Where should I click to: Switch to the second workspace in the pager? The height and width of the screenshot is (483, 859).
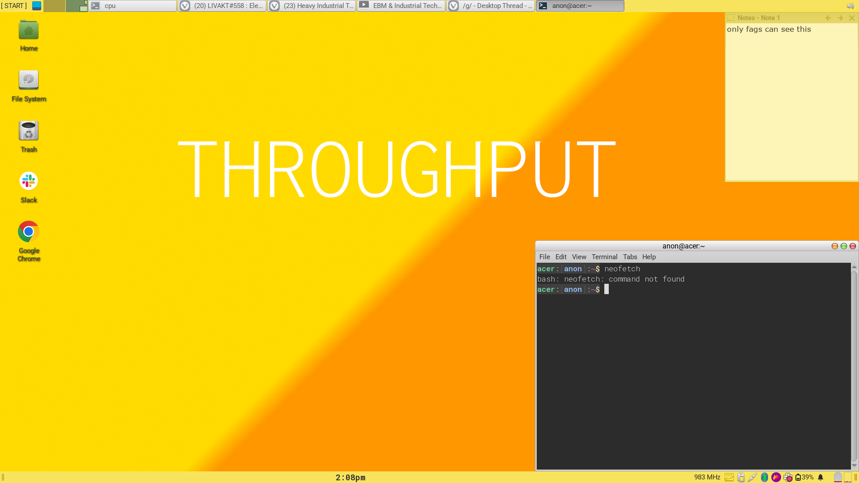click(x=77, y=6)
